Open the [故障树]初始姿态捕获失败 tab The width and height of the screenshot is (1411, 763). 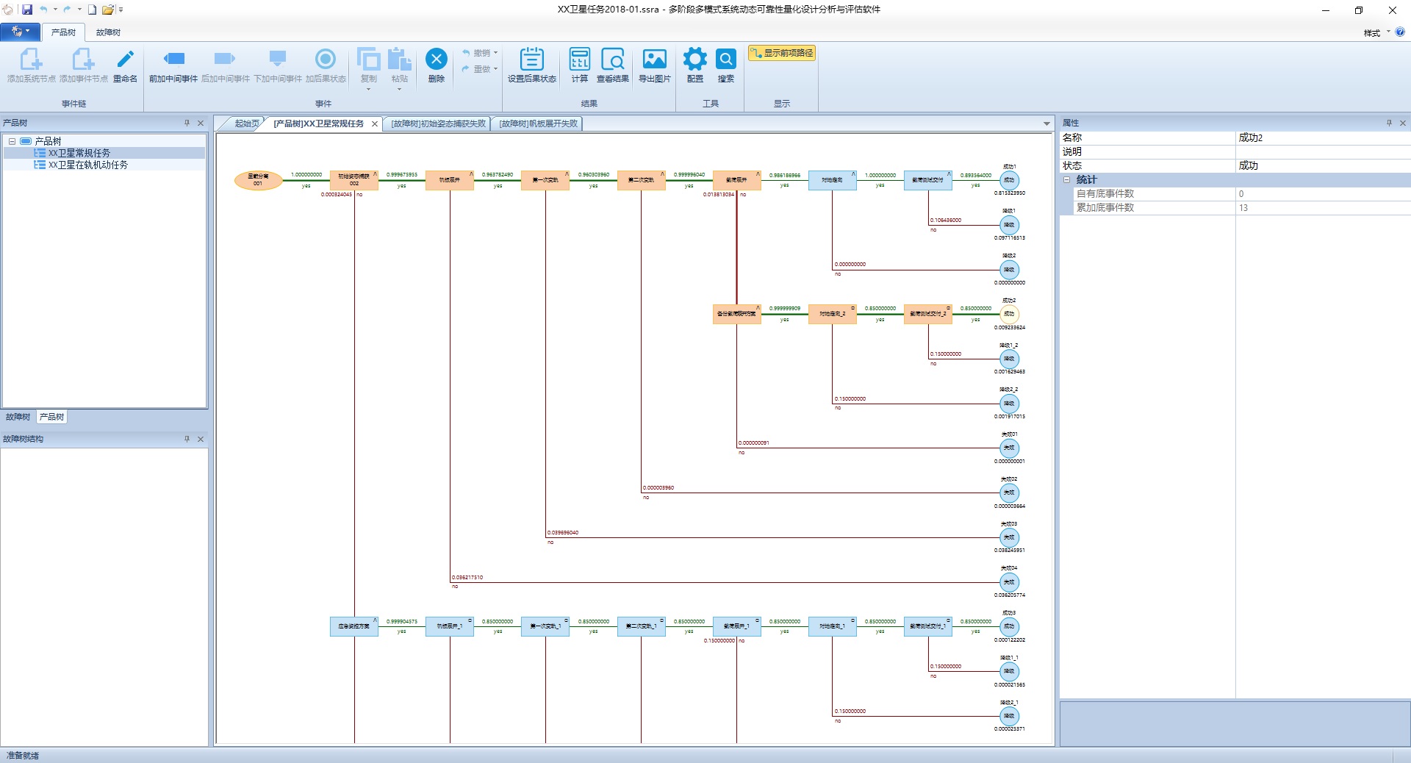[x=438, y=124]
